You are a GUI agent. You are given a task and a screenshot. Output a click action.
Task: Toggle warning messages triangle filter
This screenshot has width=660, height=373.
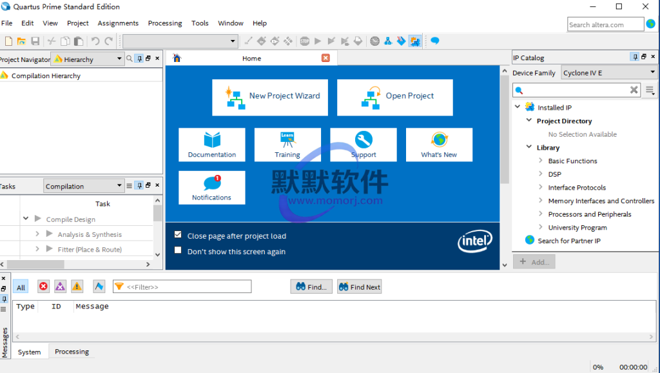[x=77, y=287]
